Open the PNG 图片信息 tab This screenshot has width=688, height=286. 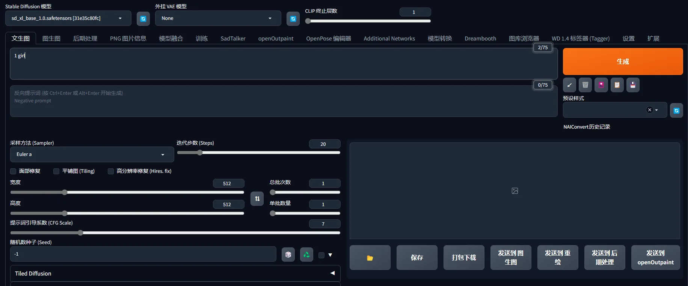128,39
